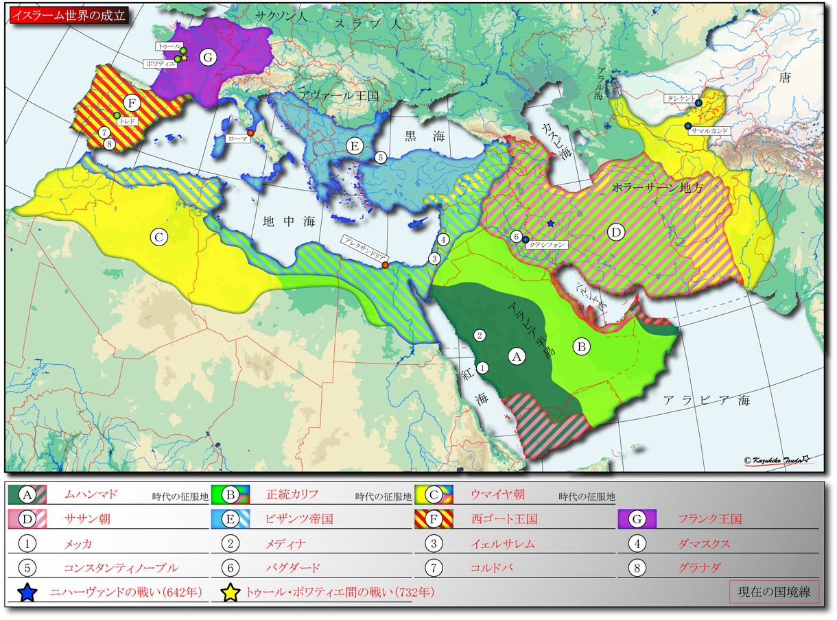Click the コンスタンティノープル legend entry

pos(120,569)
